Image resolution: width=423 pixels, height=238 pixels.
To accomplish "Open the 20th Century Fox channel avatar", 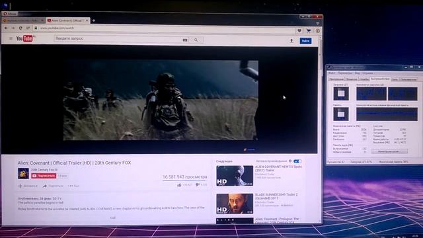I will pyautogui.click(x=23, y=173).
